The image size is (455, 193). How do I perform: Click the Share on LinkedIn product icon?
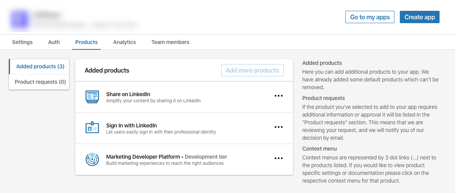tap(92, 97)
